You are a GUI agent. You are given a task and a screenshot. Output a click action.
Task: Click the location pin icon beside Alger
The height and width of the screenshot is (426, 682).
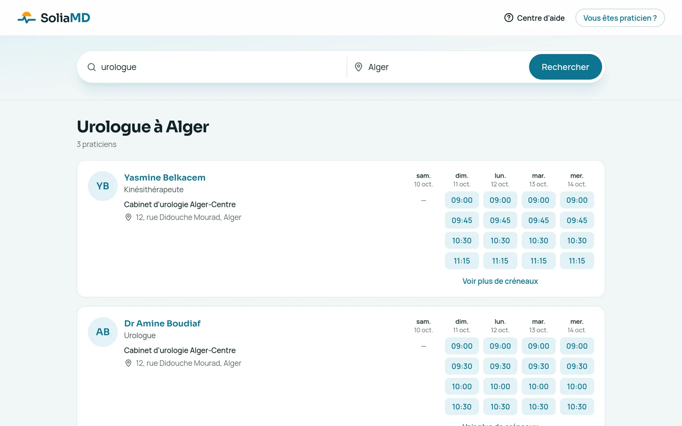point(358,67)
